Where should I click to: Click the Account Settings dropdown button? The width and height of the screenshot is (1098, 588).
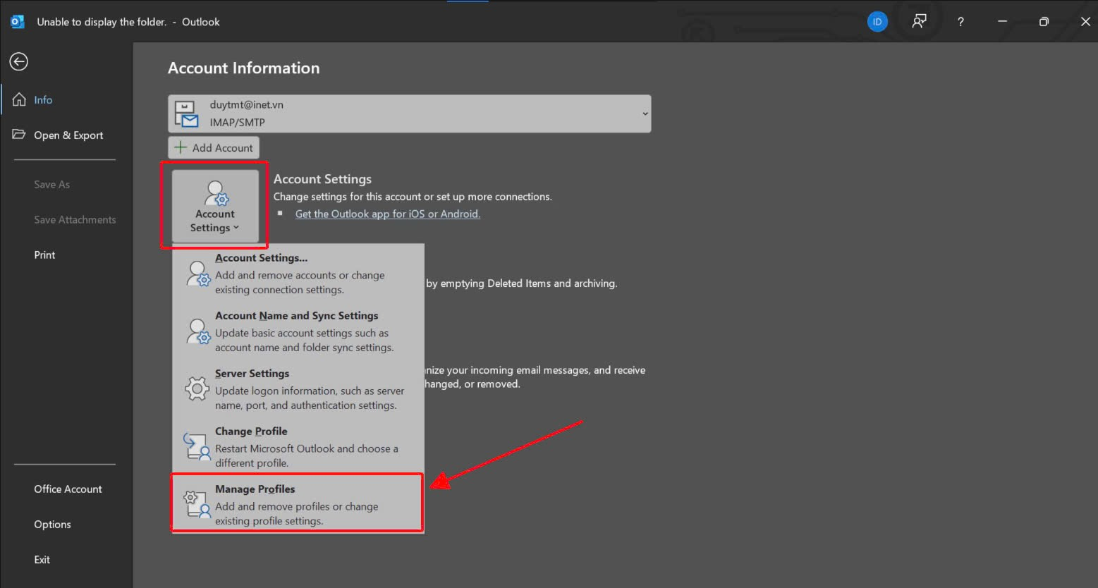215,206
